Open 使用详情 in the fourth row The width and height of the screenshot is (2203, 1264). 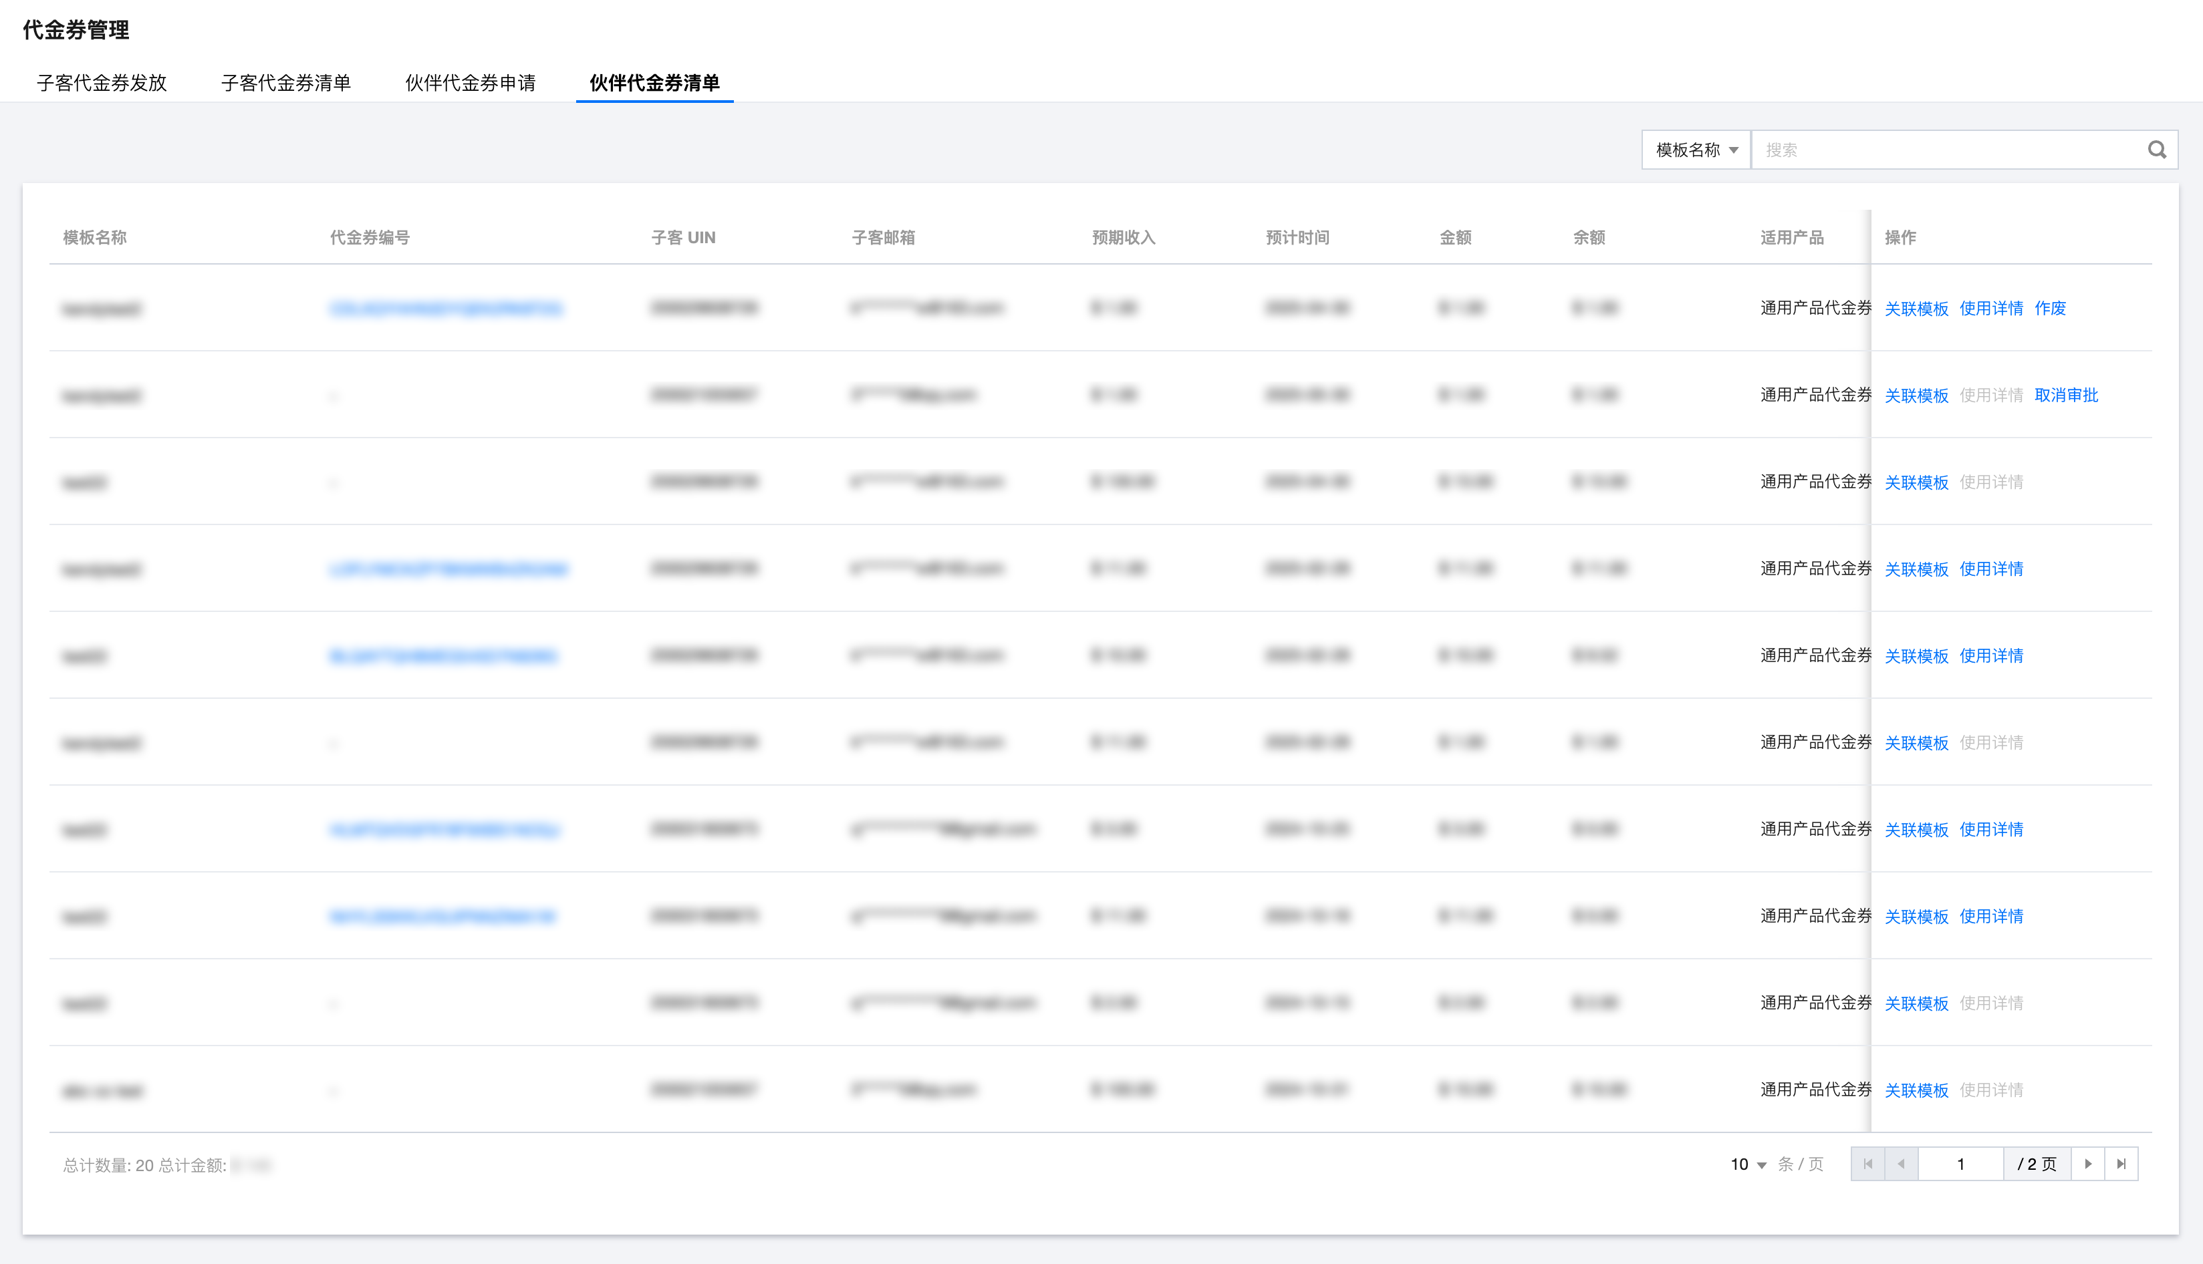[x=1991, y=569]
